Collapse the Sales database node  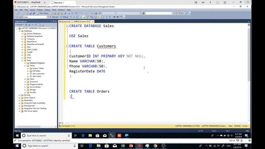22,60
